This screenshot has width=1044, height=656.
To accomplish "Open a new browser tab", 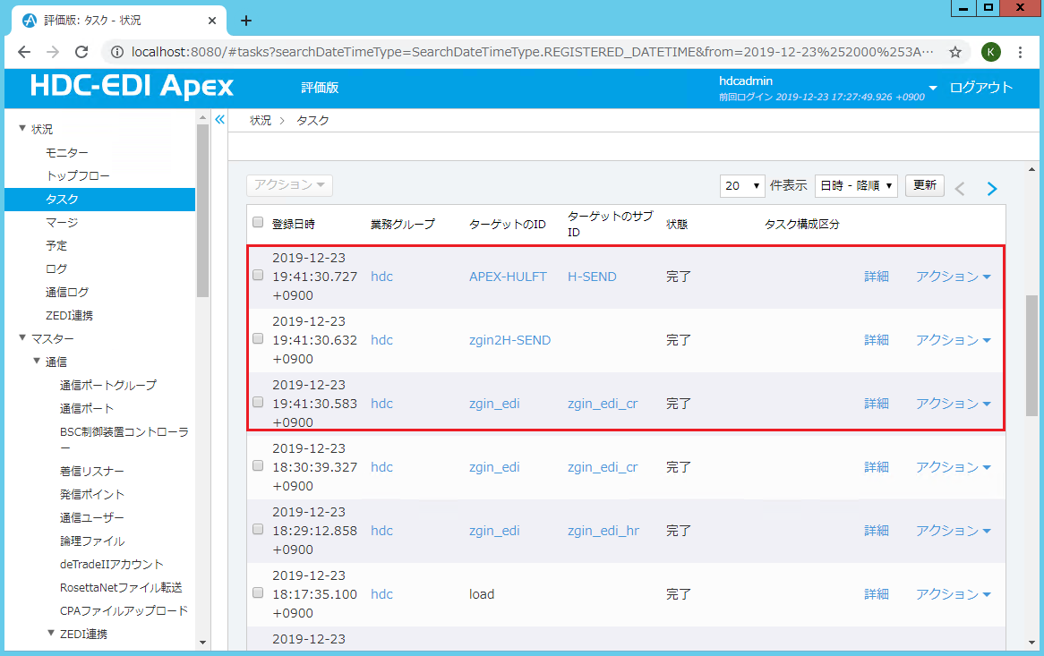I will [x=245, y=21].
